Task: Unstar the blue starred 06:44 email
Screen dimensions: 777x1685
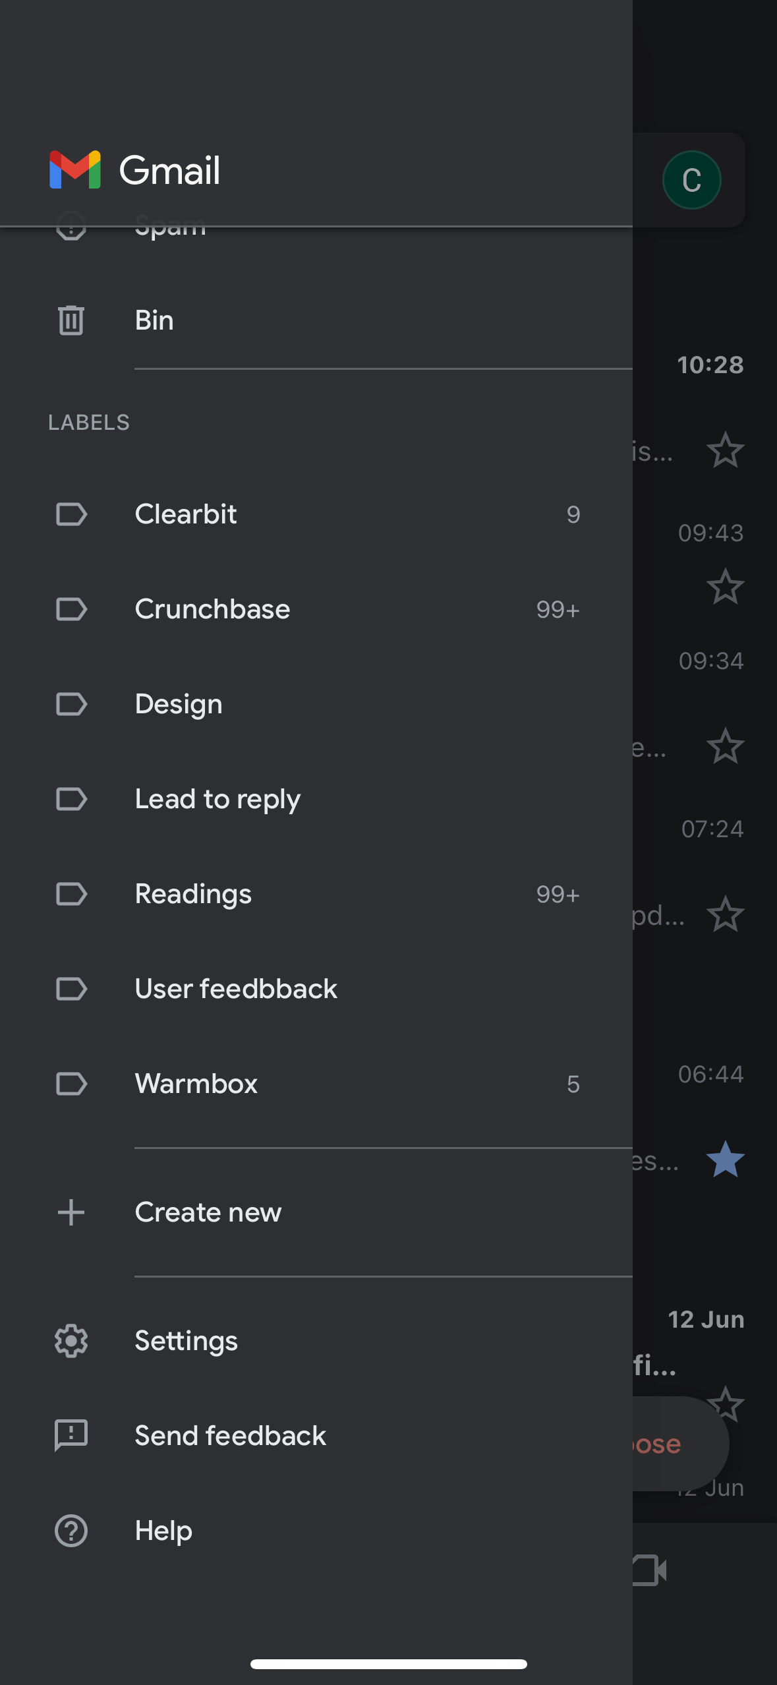Action: pyautogui.click(x=725, y=1160)
